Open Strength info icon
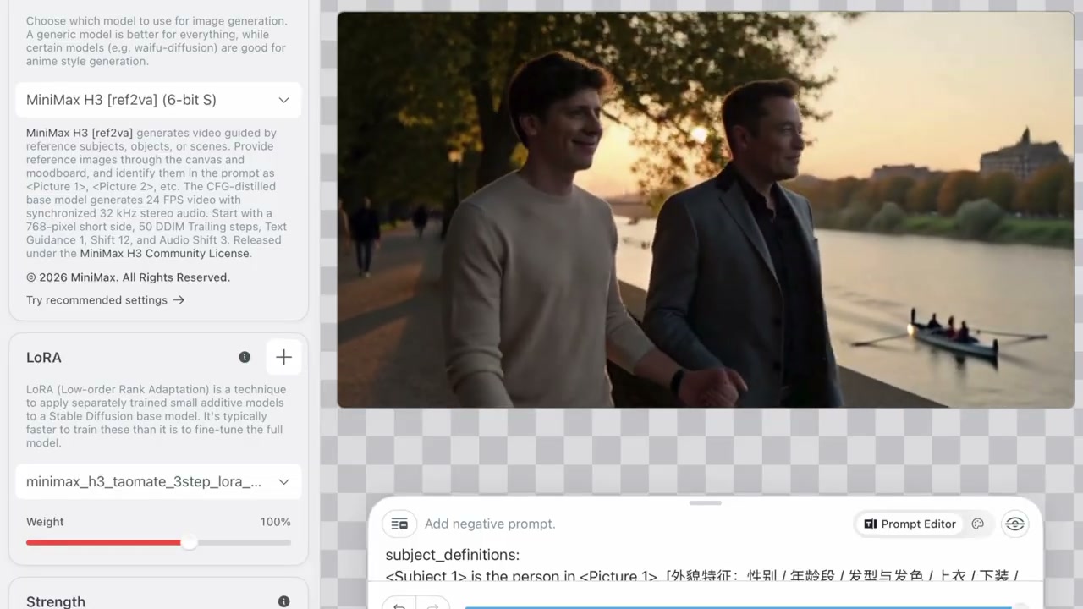The width and height of the screenshot is (1083, 609). click(283, 601)
